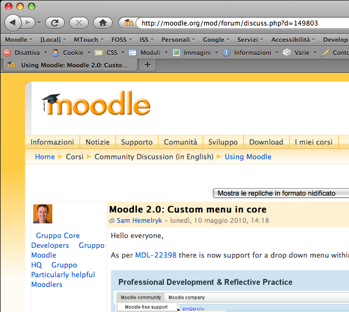Open the MDL-22398 tracker link
Image resolution: width=349 pixels, height=312 pixels.
156,255
